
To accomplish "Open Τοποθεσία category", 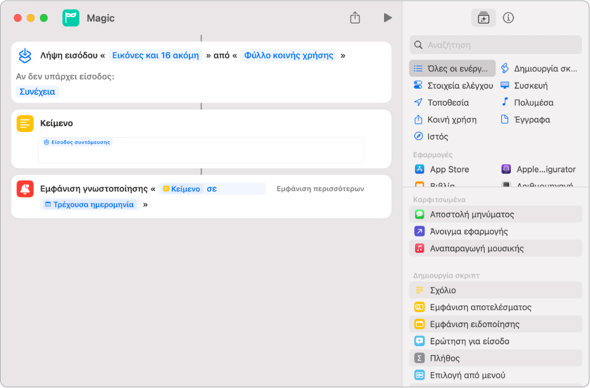I will [x=441, y=102].
